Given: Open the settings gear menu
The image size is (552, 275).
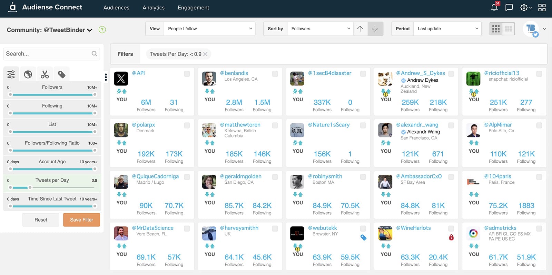Looking at the screenshot, I should pyautogui.click(x=526, y=8).
